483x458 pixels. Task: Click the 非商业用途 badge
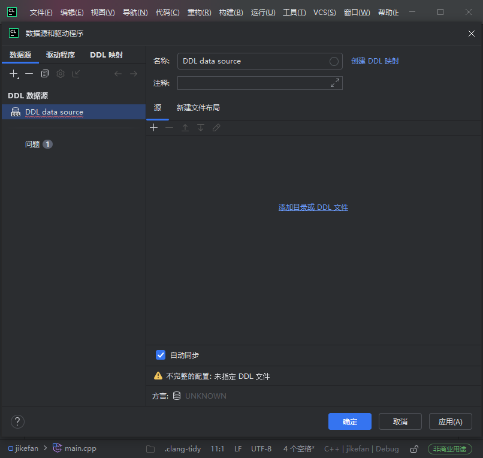coord(449,449)
